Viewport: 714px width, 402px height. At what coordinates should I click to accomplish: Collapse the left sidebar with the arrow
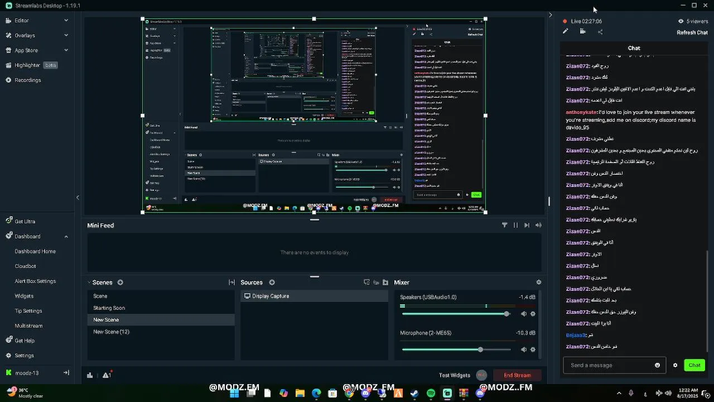(78, 197)
